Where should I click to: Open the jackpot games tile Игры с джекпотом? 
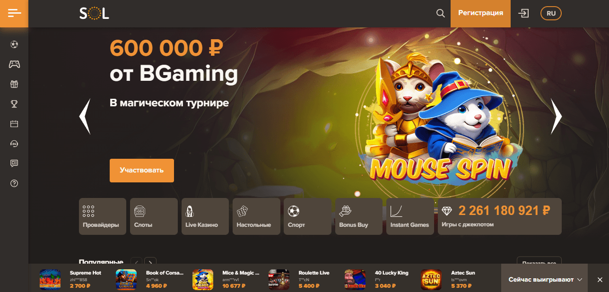click(x=500, y=216)
